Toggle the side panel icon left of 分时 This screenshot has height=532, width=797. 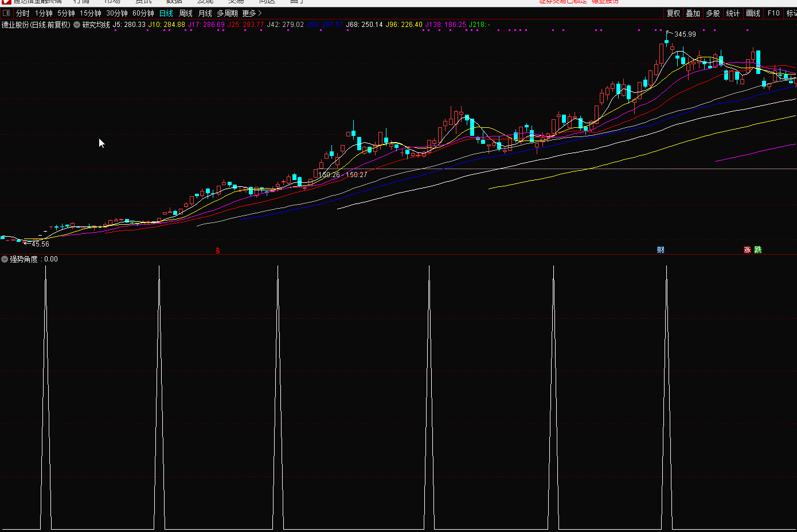coord(6,13)
